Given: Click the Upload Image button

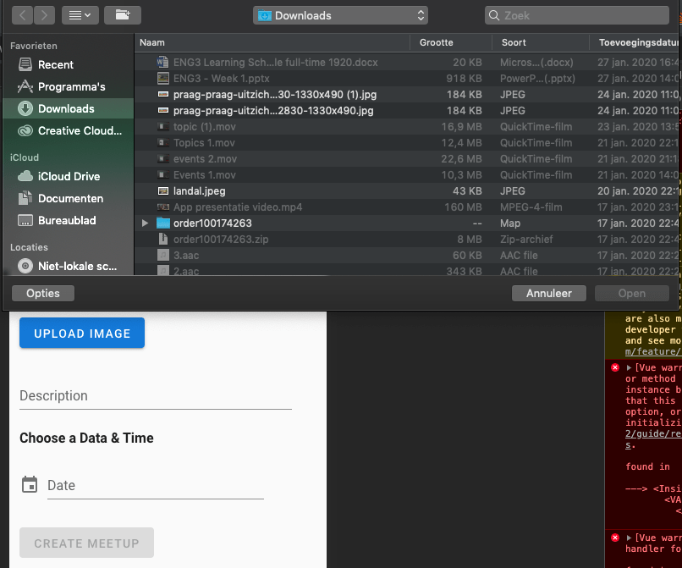Looking at the screenshot, I should [82, 334].
